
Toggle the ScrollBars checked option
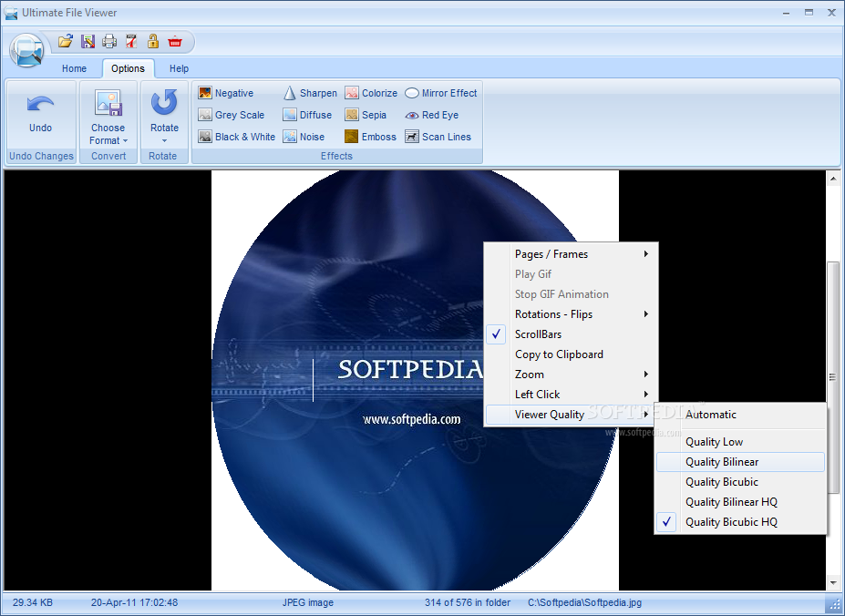[572, 334]
